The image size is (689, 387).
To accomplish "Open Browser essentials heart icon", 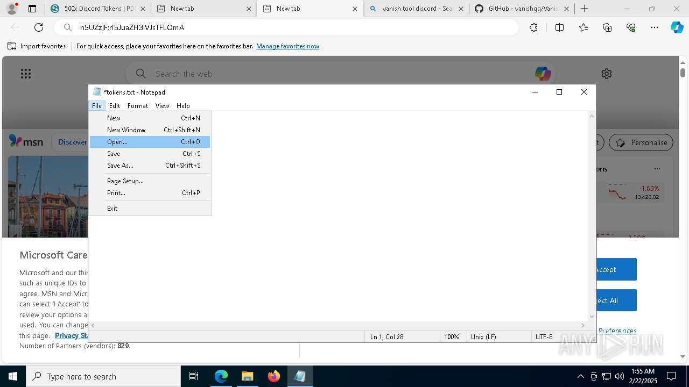I will click(631, 27).
